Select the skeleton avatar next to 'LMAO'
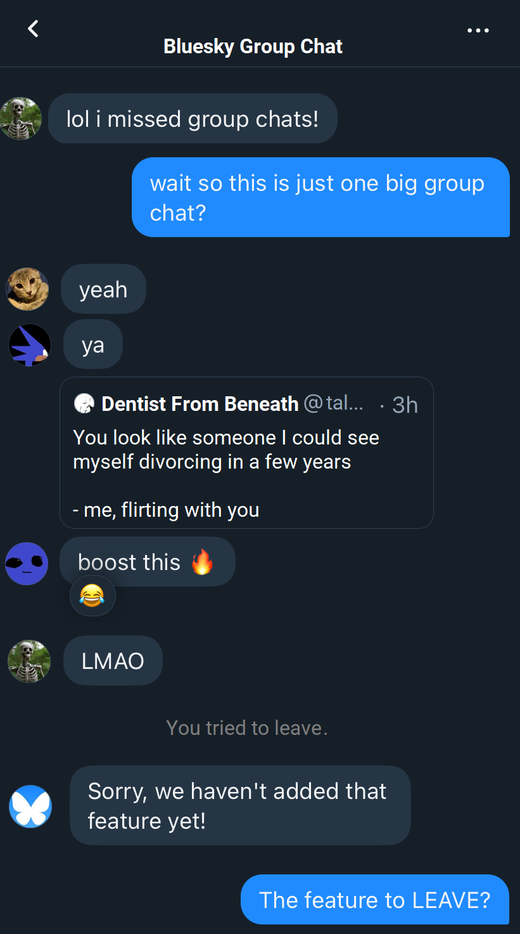The height and width of the screenshot is (934, 520). tap(29, 661)
